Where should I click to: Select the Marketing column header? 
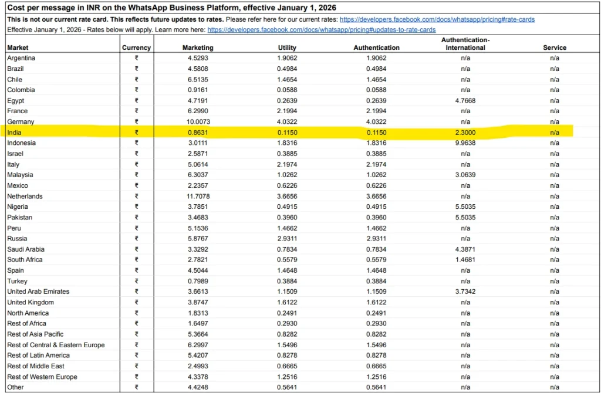click(x=198, y=48)
